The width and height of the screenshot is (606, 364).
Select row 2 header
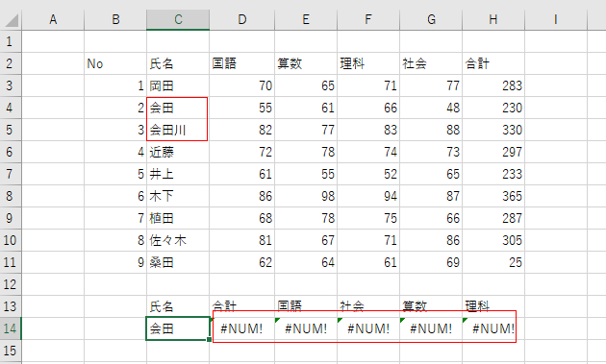11,63
